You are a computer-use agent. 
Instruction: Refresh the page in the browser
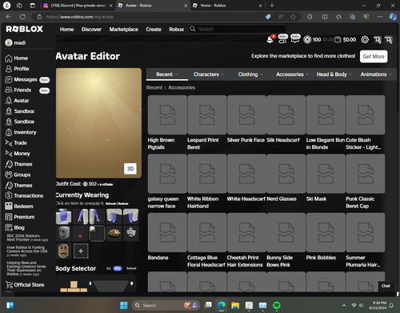tap(22, 17)
